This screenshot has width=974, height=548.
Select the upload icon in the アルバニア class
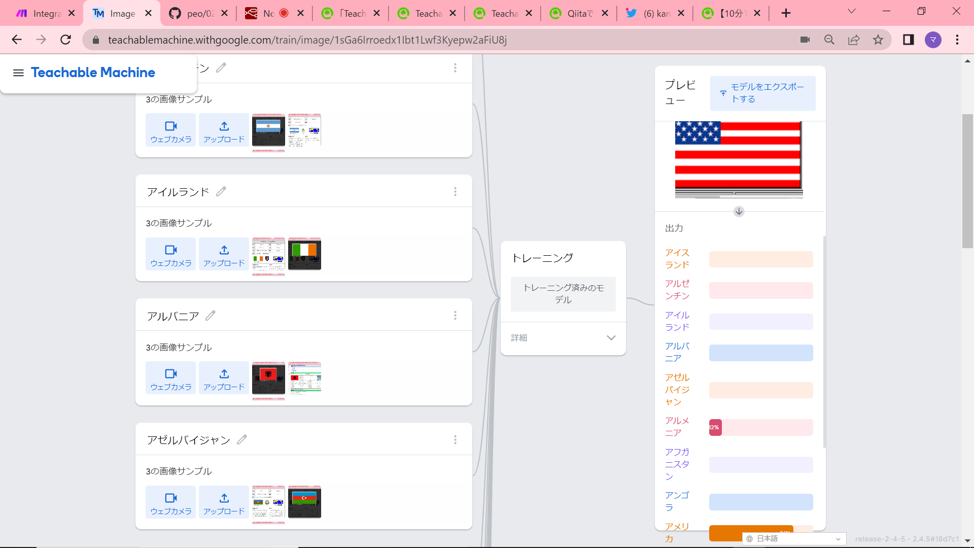click(x=224, y=378)
